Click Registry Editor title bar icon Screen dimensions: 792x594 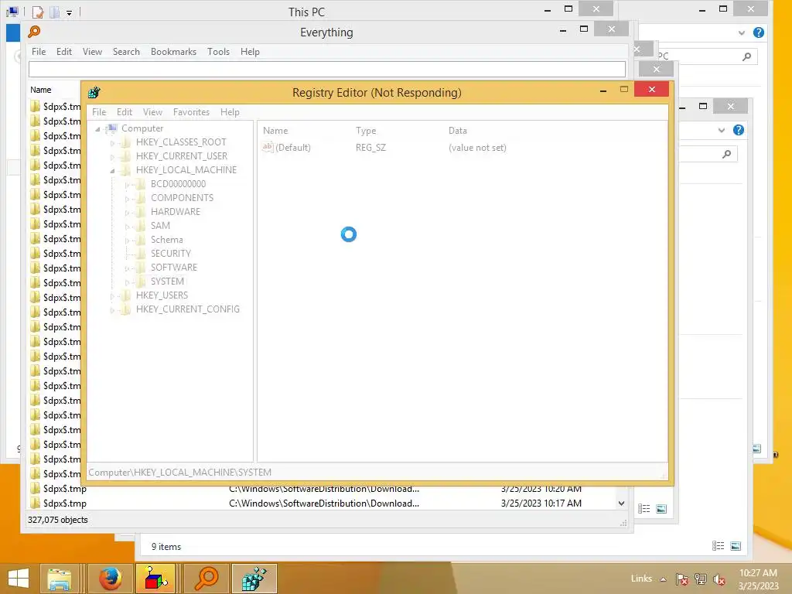click(x=94, y=93)
